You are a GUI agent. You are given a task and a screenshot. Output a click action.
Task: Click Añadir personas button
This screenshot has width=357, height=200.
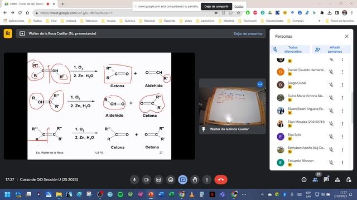(x=331, y=49)
